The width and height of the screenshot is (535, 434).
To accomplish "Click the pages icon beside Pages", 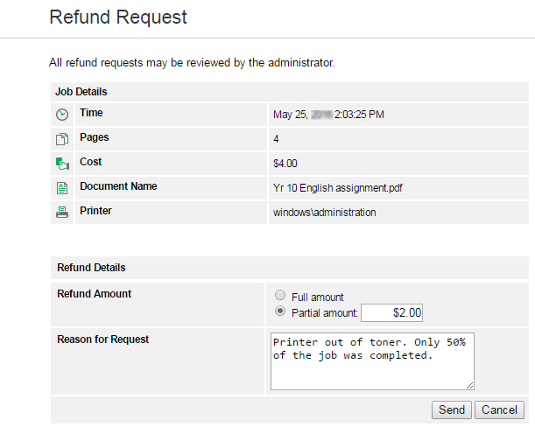I will coord(62,139).
